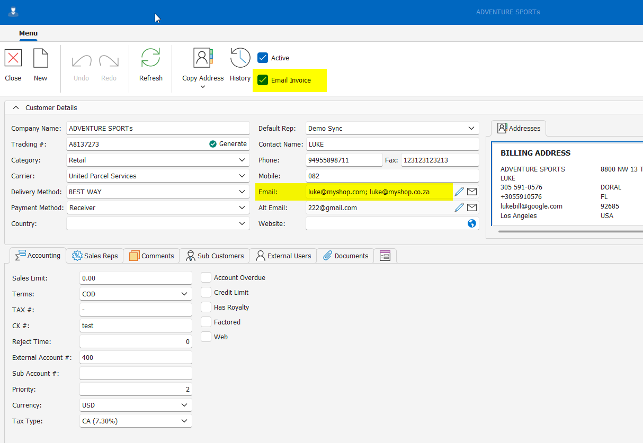Expand the Delivery Method dropdown

[x=242, y=192]
